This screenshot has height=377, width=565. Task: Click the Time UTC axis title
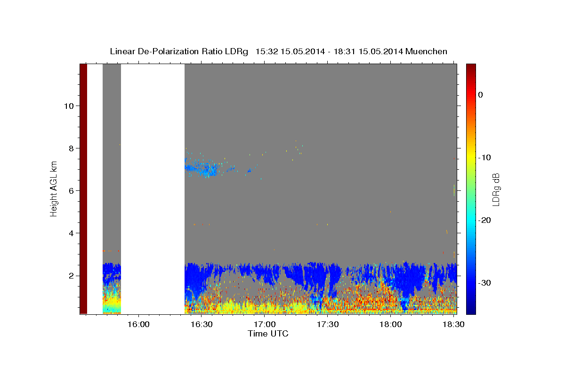click(268, 334)
